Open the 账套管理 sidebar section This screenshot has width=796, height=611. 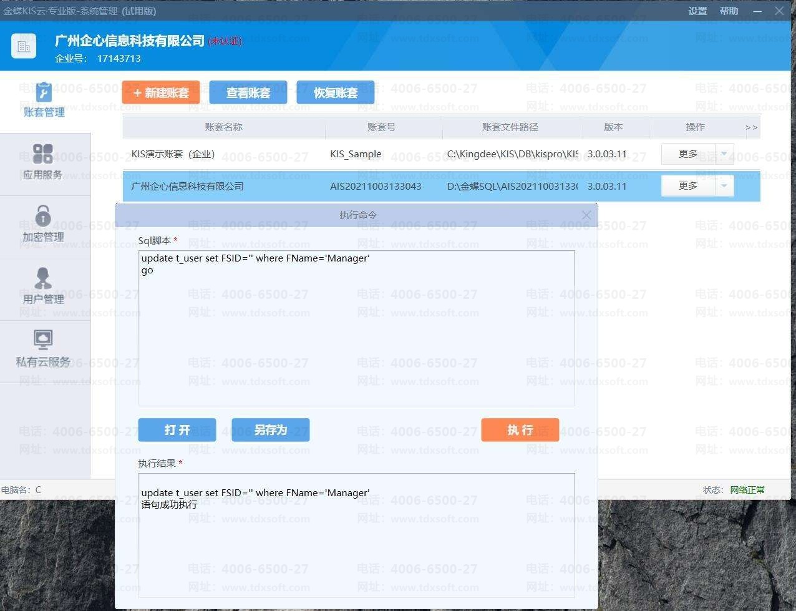click(x=44, y=100)
